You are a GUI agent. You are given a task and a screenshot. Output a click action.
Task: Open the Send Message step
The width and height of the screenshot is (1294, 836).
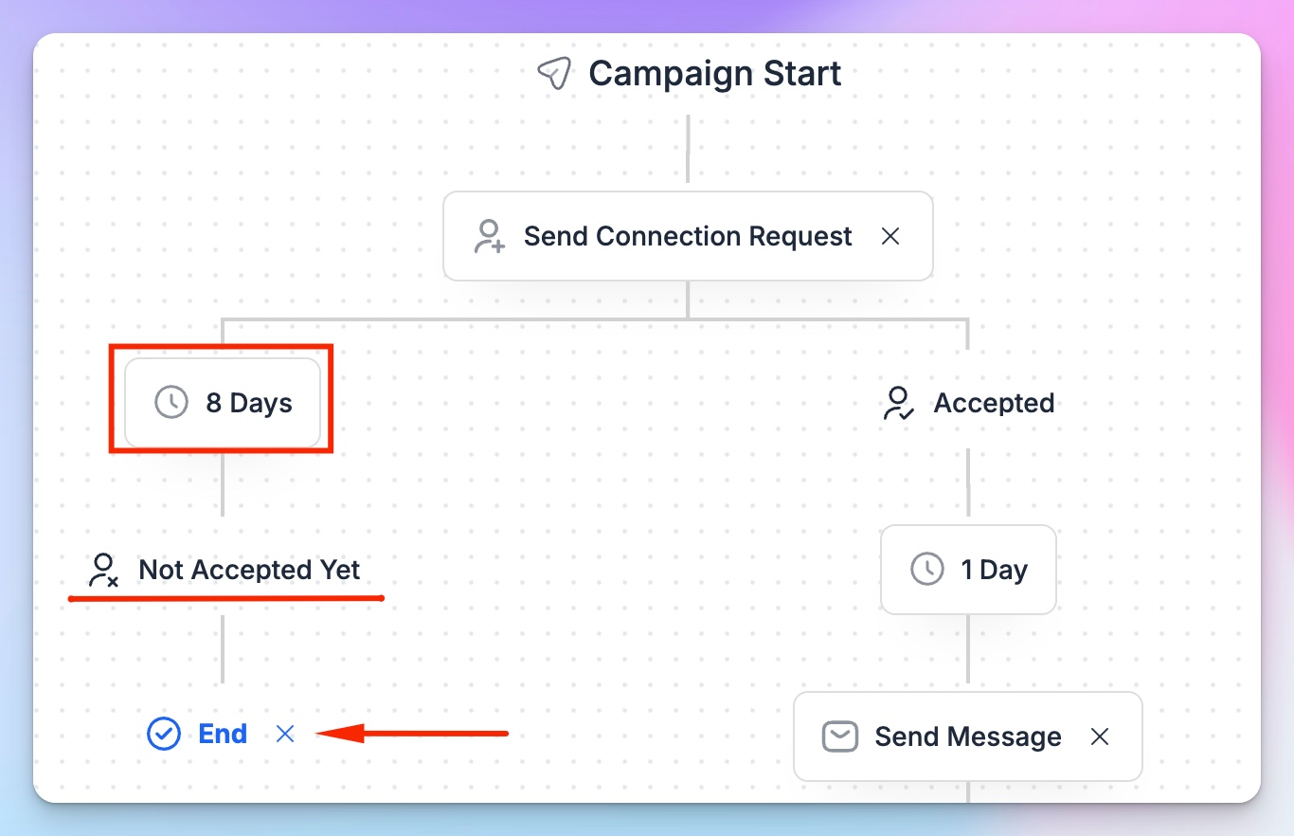[x=968, y=736]
